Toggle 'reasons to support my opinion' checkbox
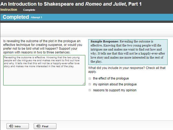The width and height of the screenshot is (173, 130). point(90,90)
